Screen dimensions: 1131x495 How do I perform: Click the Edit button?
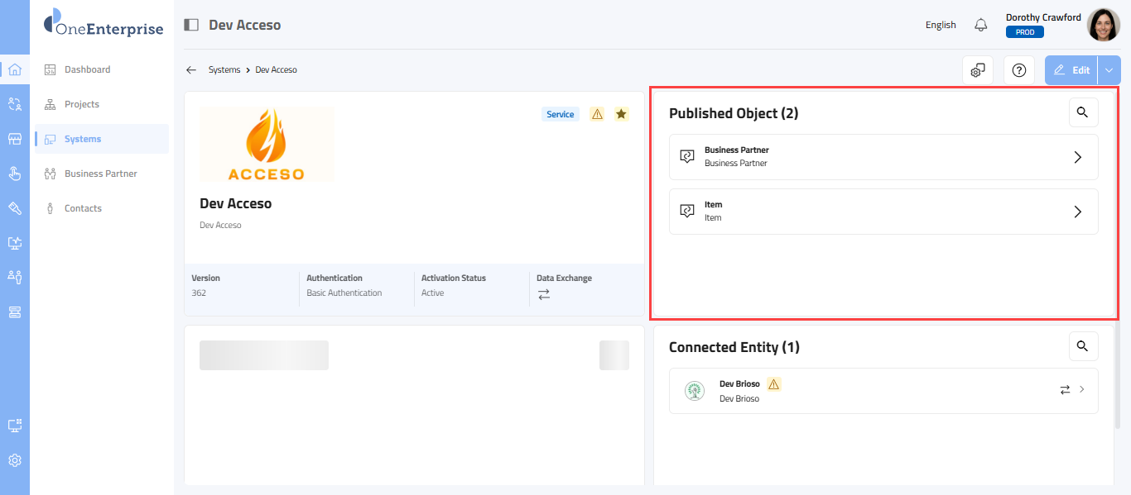click(x=1071, y=70)
